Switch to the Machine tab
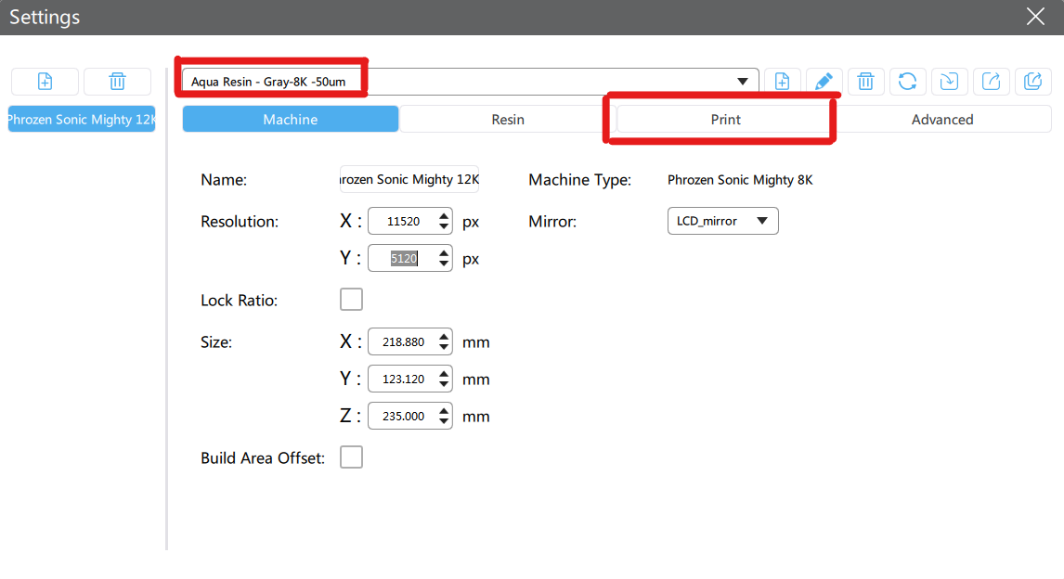 coord(291,120)
